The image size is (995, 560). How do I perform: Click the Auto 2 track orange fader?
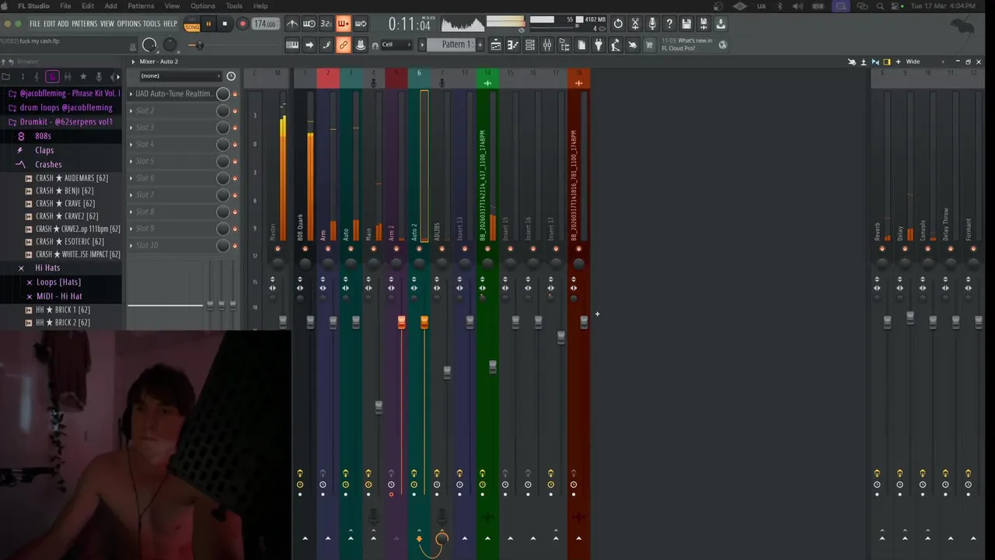[x=424, y=321]
